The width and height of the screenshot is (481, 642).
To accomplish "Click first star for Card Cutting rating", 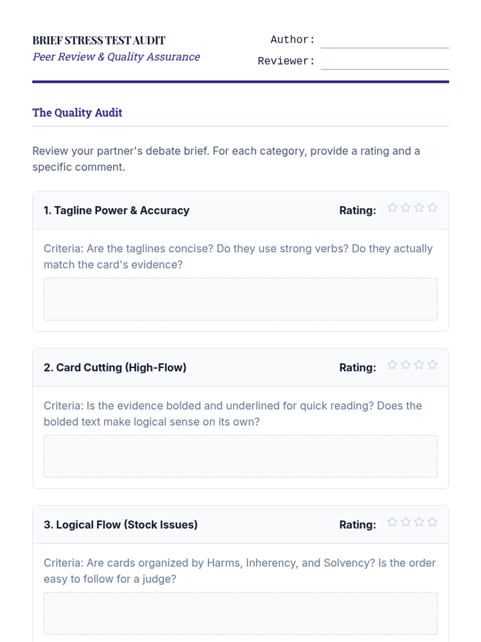I will (x=392, y=365).
